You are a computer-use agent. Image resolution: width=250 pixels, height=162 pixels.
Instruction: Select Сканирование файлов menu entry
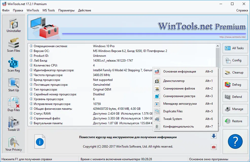(x=185, y=88)
